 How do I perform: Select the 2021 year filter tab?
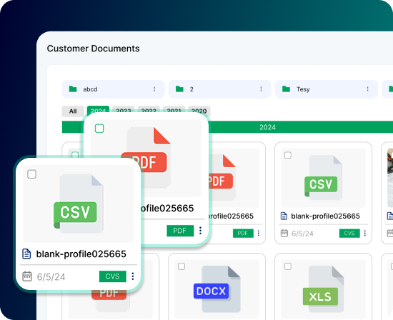pyautogui.click(x=174, y=109)
